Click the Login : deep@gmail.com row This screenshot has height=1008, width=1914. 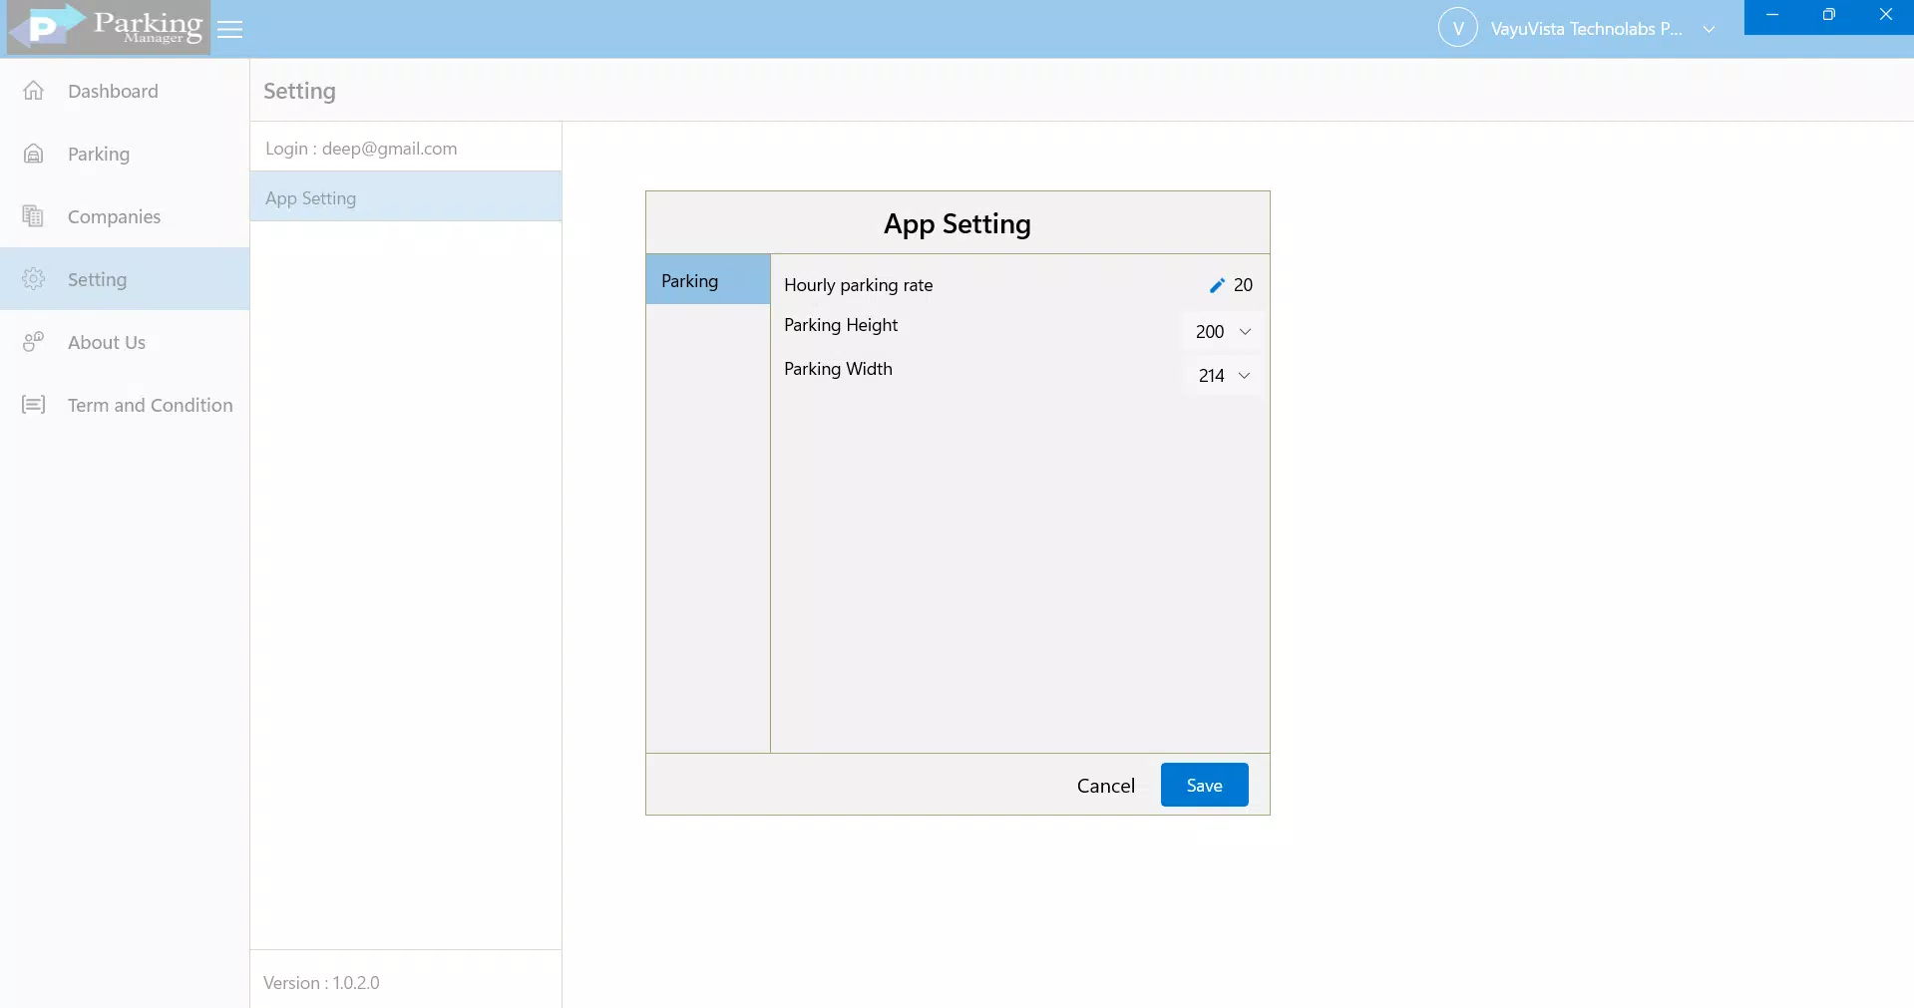[406, 148]
